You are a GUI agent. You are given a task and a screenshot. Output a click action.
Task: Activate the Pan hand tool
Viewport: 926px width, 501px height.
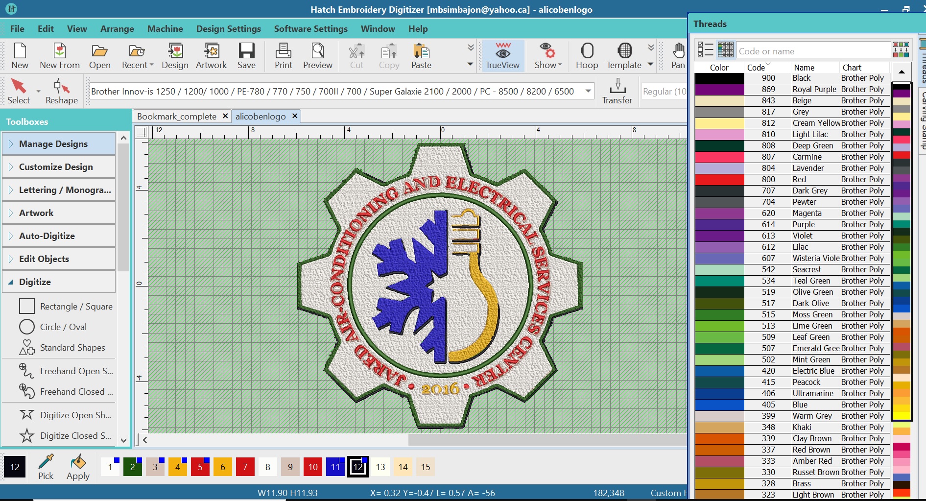pos(678,56)
